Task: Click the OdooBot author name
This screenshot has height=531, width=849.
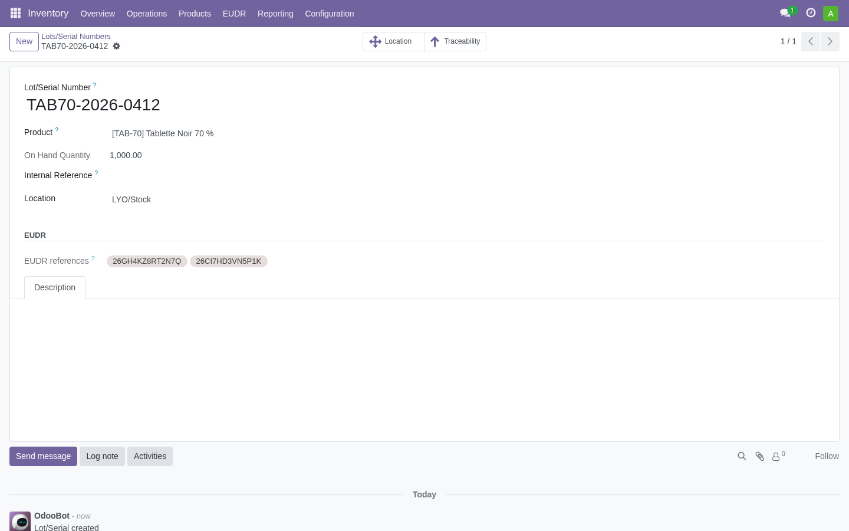Action: click(52, 516)
